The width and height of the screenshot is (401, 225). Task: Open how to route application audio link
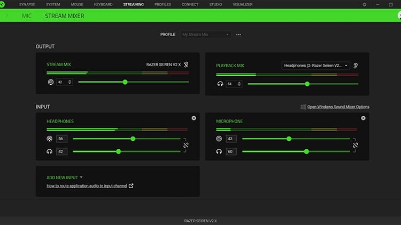point(87,186)
